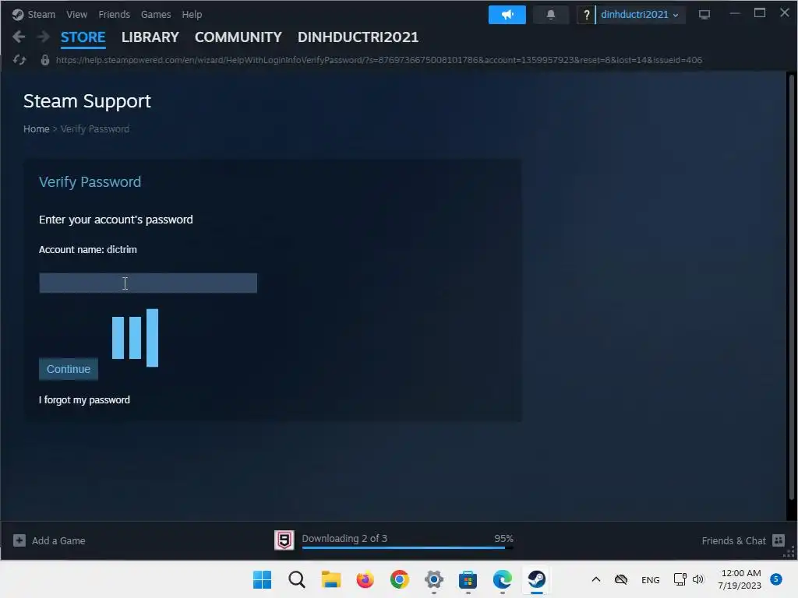Viewport: 798px width, 598px height.
Task: Expand the dinhductri2021 account dropdown
Action: [640, 15]
